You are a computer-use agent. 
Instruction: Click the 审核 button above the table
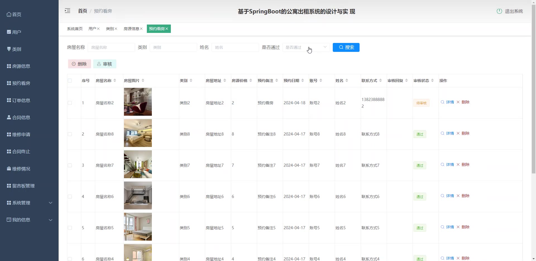tap(105, 64)
